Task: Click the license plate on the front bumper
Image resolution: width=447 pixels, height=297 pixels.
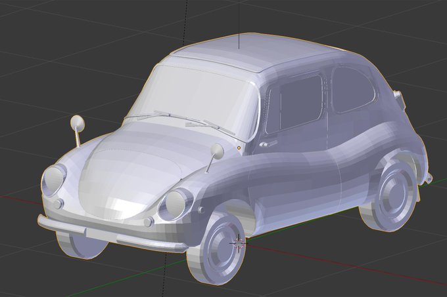Action: pyautogui.click(x=103, y=235)
